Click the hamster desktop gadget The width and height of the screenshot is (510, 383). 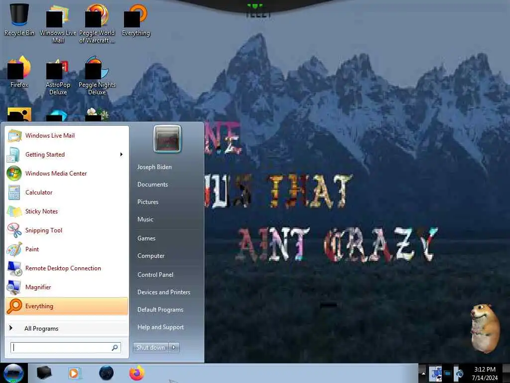(x=485, y=328)
